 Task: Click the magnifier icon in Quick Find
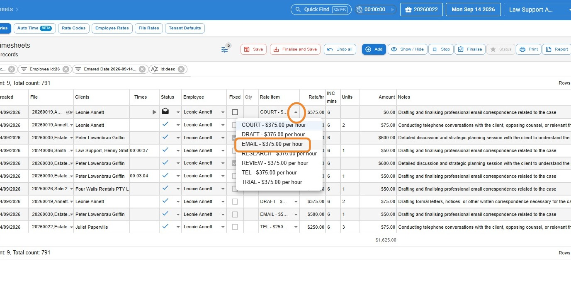tap(297, 10)
